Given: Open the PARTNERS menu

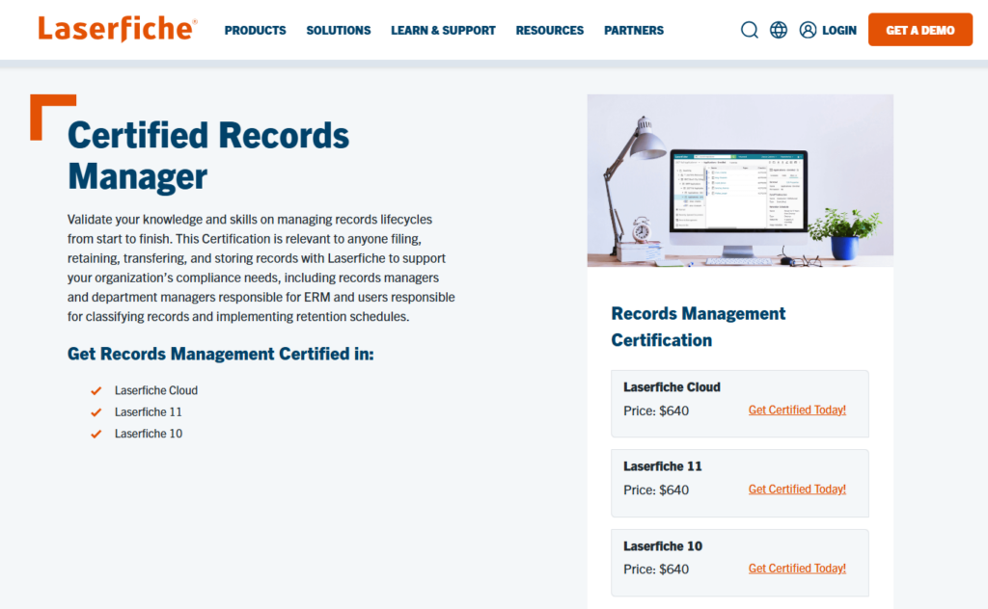Looking at the screenshot, I should (634, 30).
